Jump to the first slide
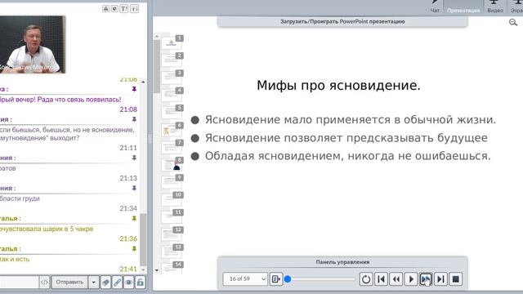 point(382,279)
